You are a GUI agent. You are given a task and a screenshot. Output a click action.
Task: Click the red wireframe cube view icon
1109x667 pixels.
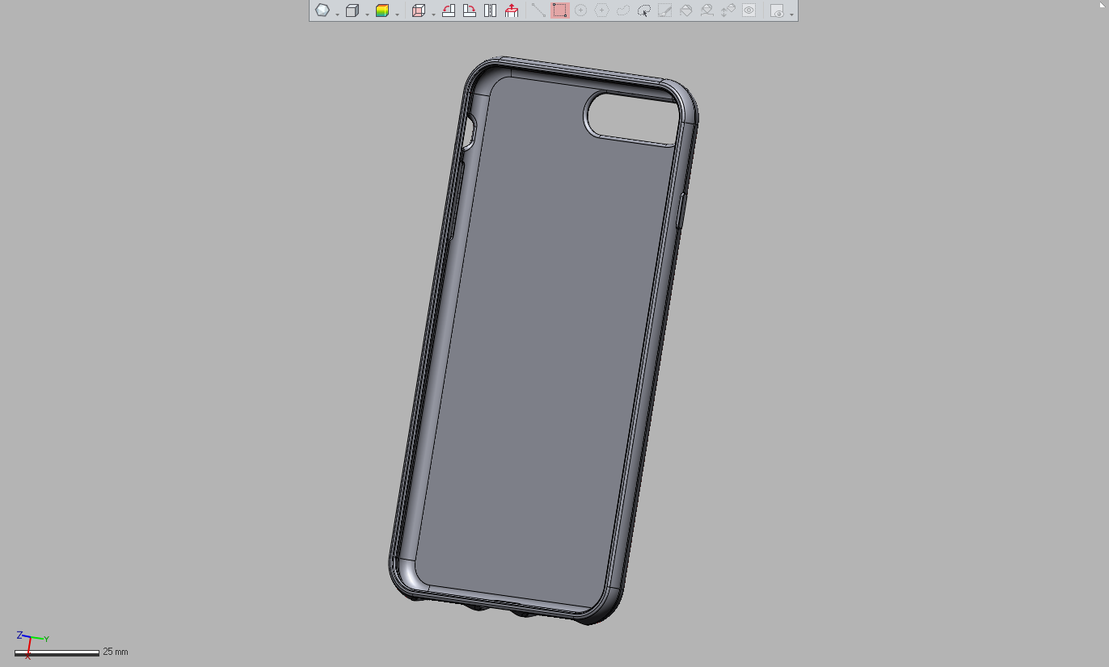pos(418,10)
